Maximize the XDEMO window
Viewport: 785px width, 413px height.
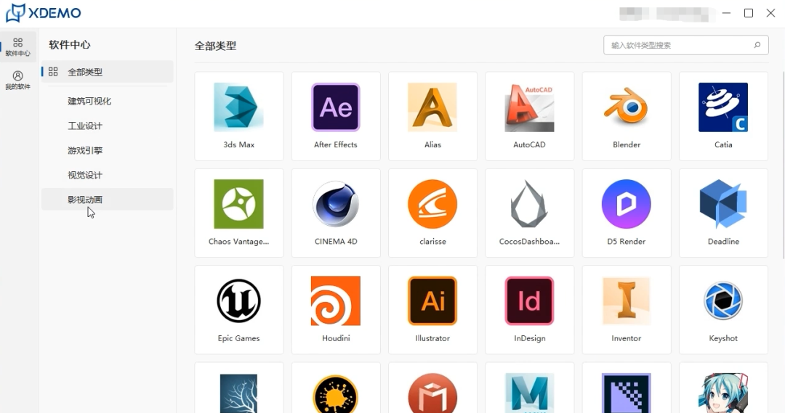tap(749, 13)
